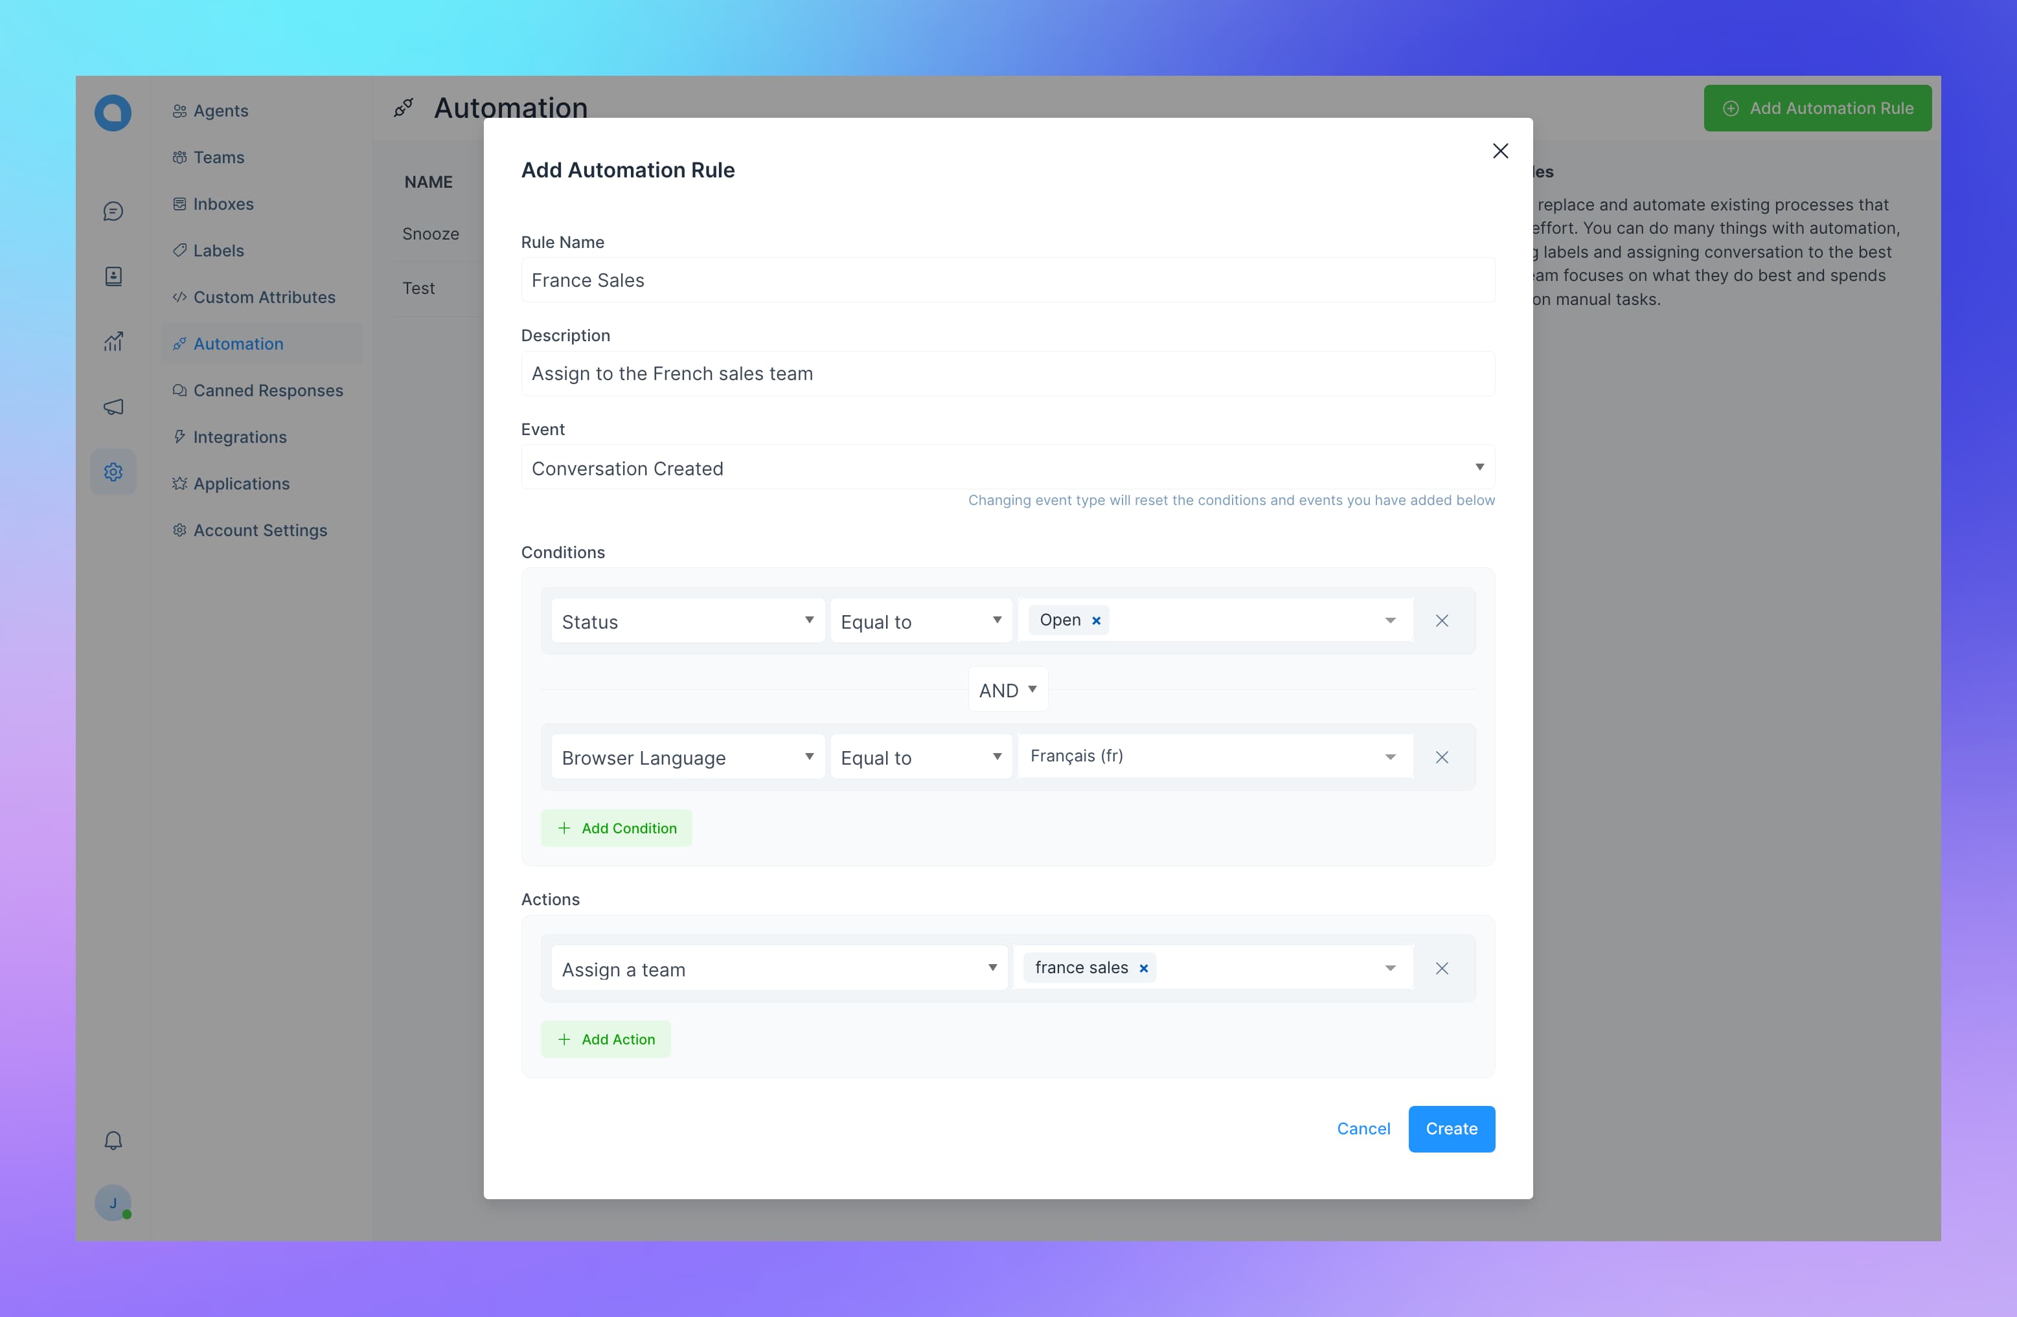Click Cancel to discard changes
2017x1317 pixels.
1363,1129
